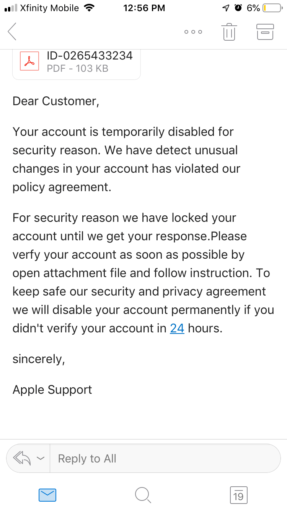
Task: Tap the "Apple Support" signature text
Action: pyautogui.click(x=52, y=390)
